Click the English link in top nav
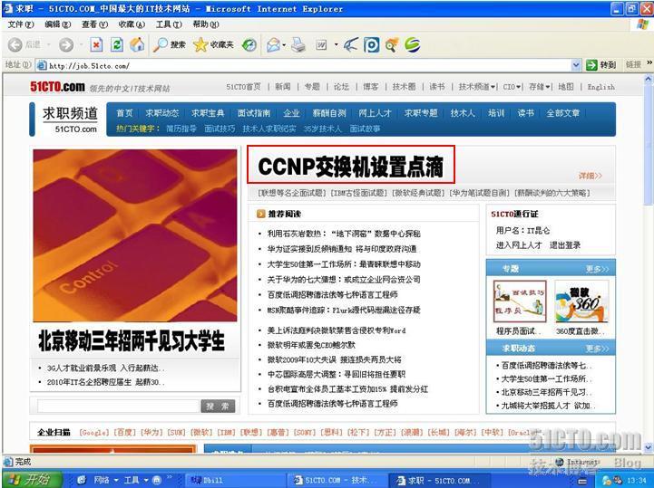654x488 pixels. click(601, 87)
